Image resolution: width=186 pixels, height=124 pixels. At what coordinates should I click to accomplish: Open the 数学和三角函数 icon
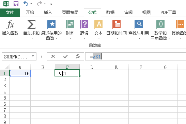pyautogui.click(x=160, y=24)
